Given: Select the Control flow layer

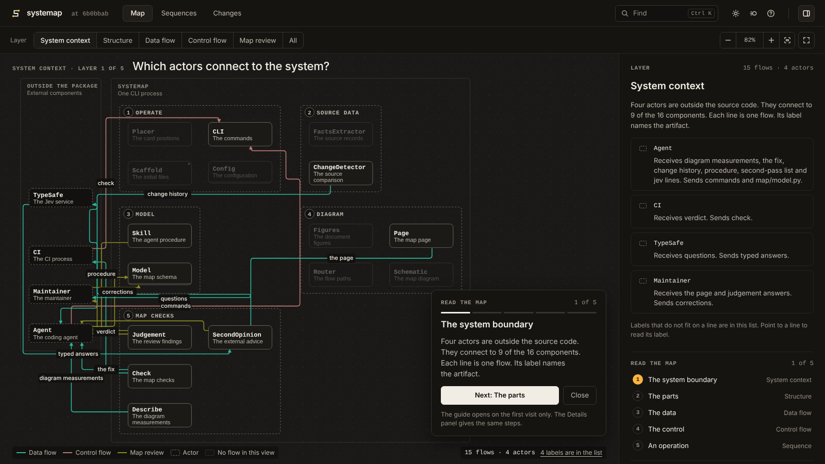Looking at the screenshot, I should 207,40.
